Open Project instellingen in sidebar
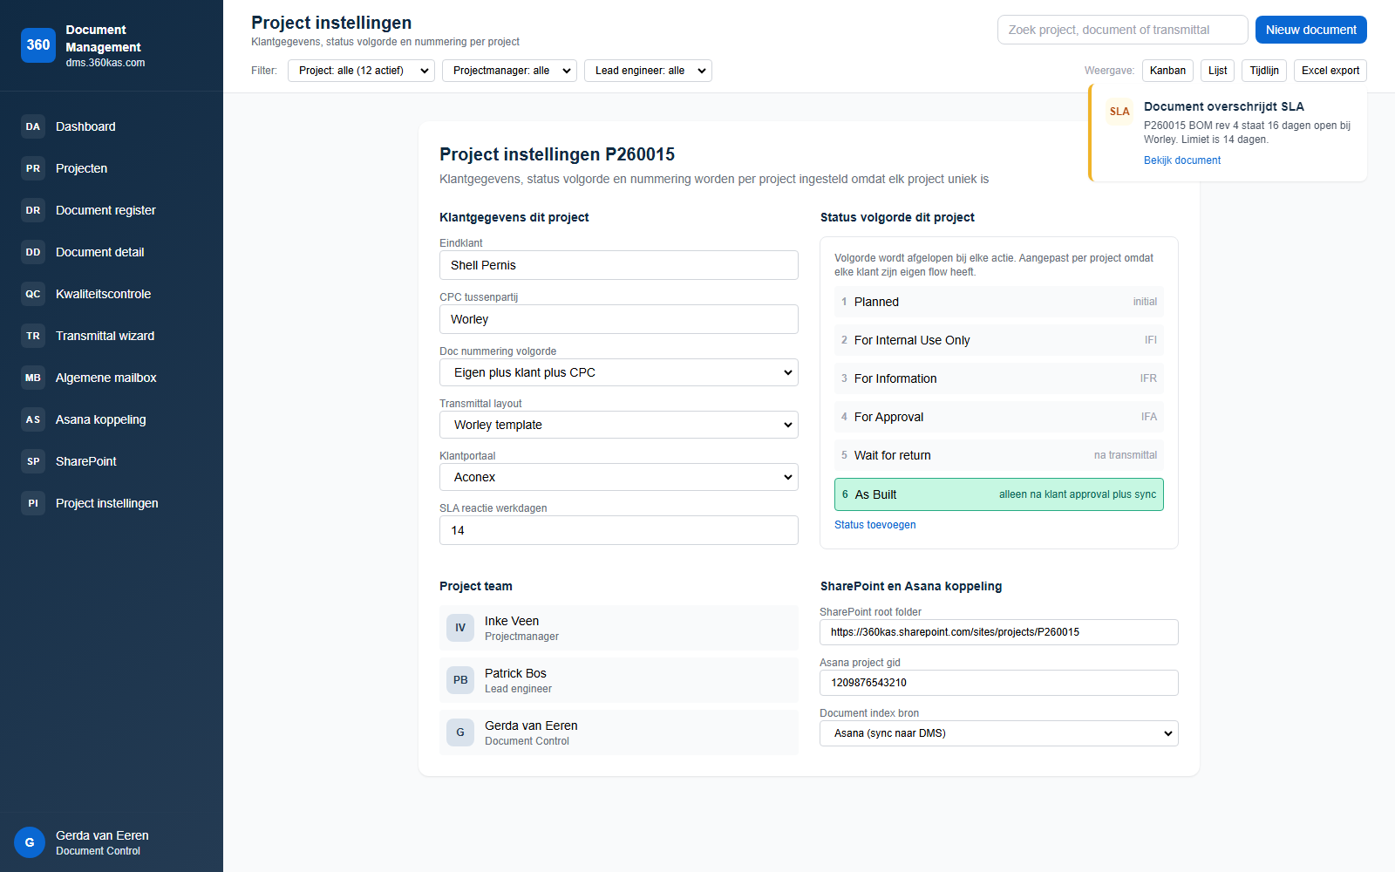Viewport: 1395px width, 872px height. (112, 503)
